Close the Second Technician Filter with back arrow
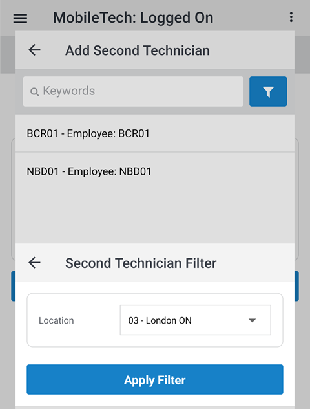 pos(34,262)
